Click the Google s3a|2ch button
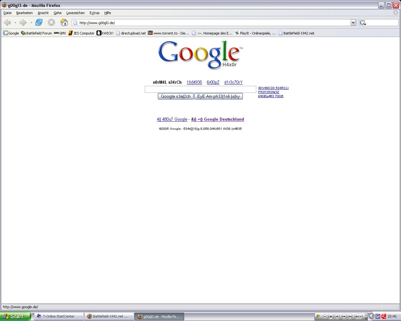This screenshot has height=321, width=401. [175, 96]
